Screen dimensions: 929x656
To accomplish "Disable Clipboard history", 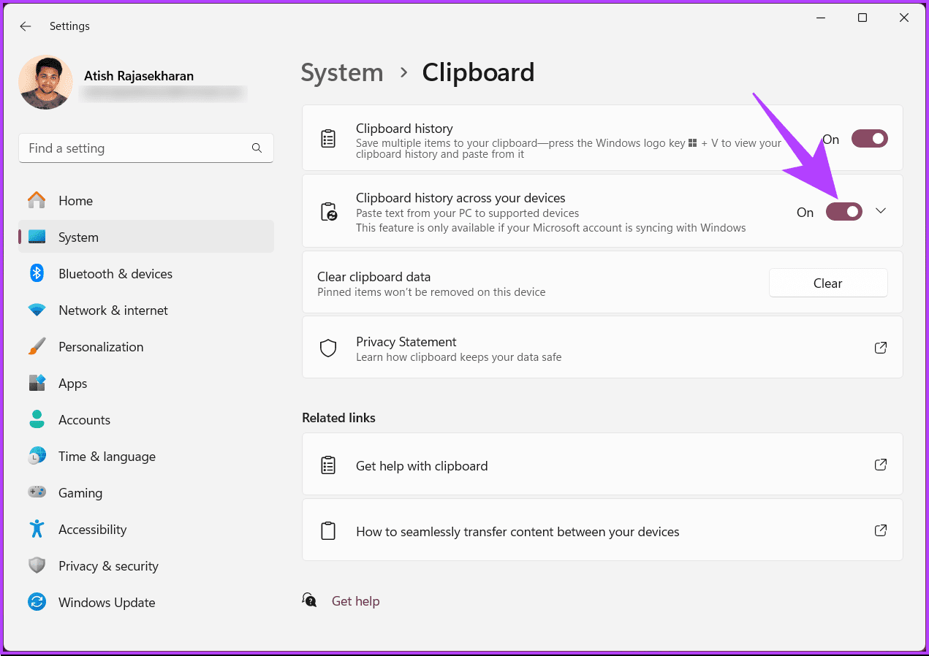I will tap(869, 138).
